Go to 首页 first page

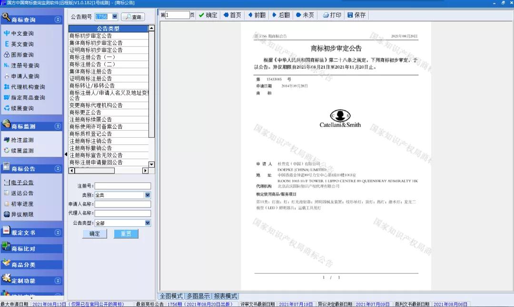click(x=232, y=15)
